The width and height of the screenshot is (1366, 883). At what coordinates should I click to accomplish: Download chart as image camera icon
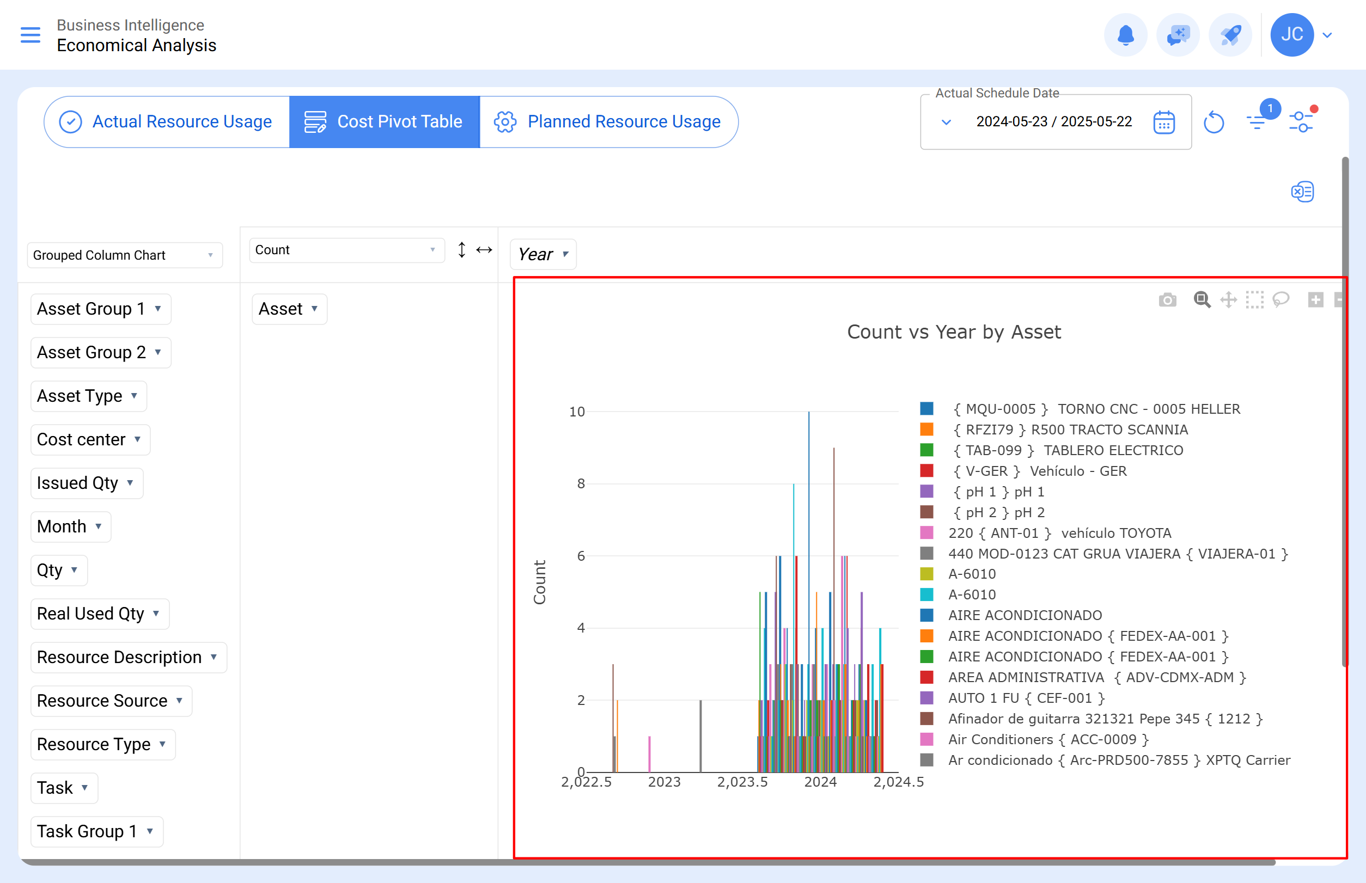(x=1167, y=299)
